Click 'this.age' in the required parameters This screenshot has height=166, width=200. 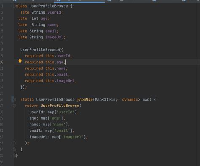tap(54, 62)
